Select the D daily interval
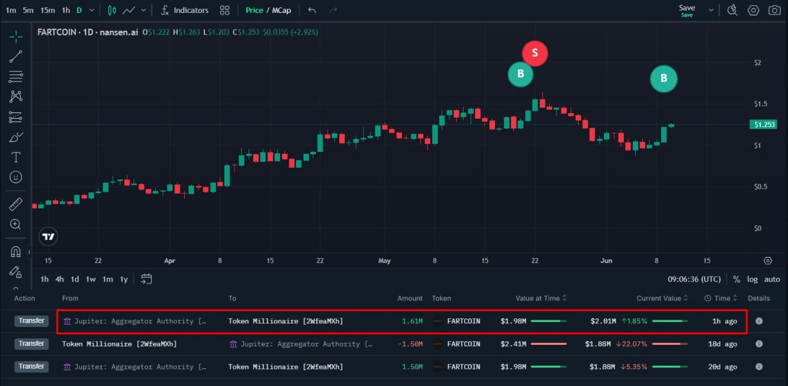This screenshot has width=788, height=386. tap(79, 10)
